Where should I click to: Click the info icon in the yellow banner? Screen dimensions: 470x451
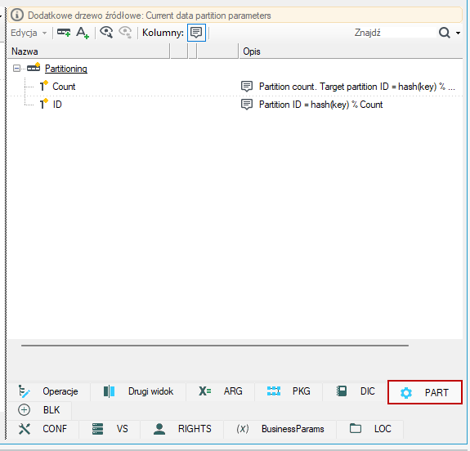click(x=17, y=15)
